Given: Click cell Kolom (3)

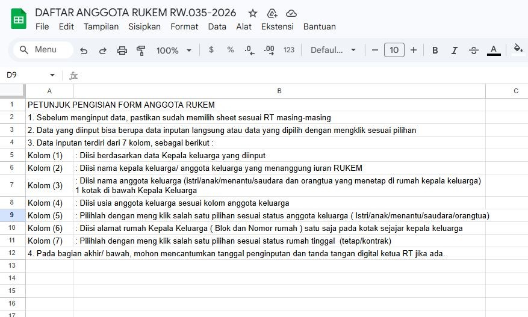Looking at the screenshot, I should pyautogui.click(x=49, y=185).
